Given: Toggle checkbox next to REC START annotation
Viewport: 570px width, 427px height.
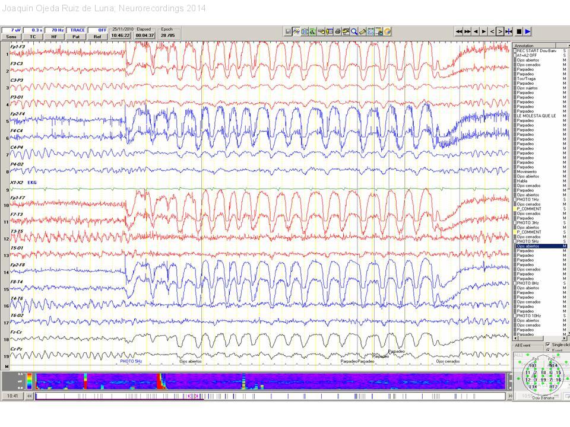Looking at the screenshot, I should (515, 51).
